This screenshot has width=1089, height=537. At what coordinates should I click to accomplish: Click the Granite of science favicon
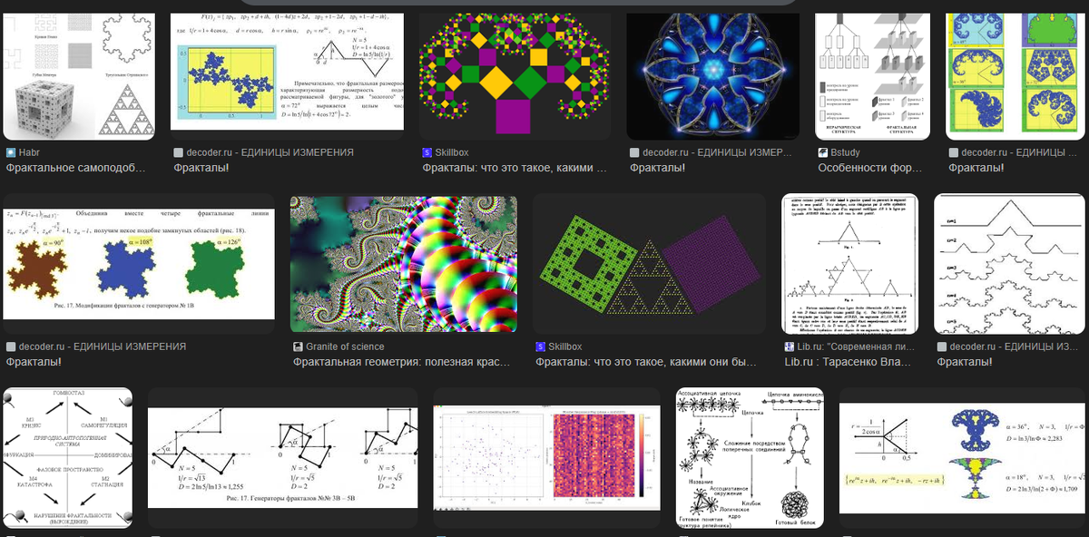(x=298, y=347)
